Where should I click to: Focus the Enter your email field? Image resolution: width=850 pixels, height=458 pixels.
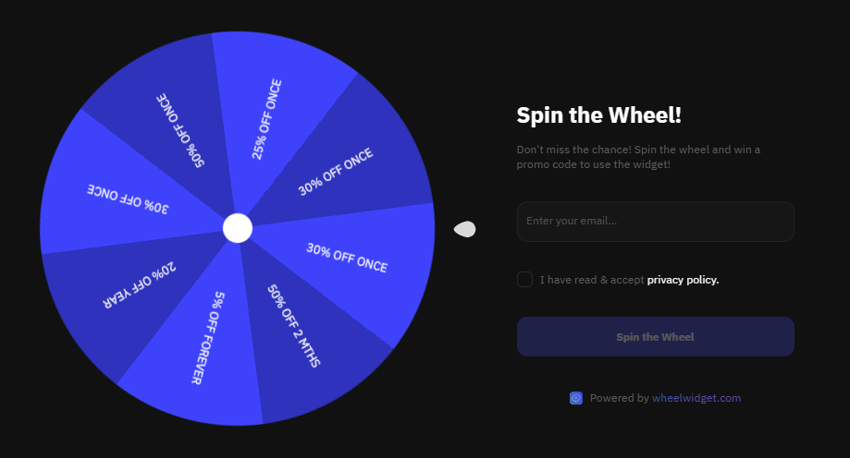(655, 222)
